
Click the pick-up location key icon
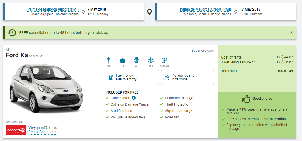(166, 78)
